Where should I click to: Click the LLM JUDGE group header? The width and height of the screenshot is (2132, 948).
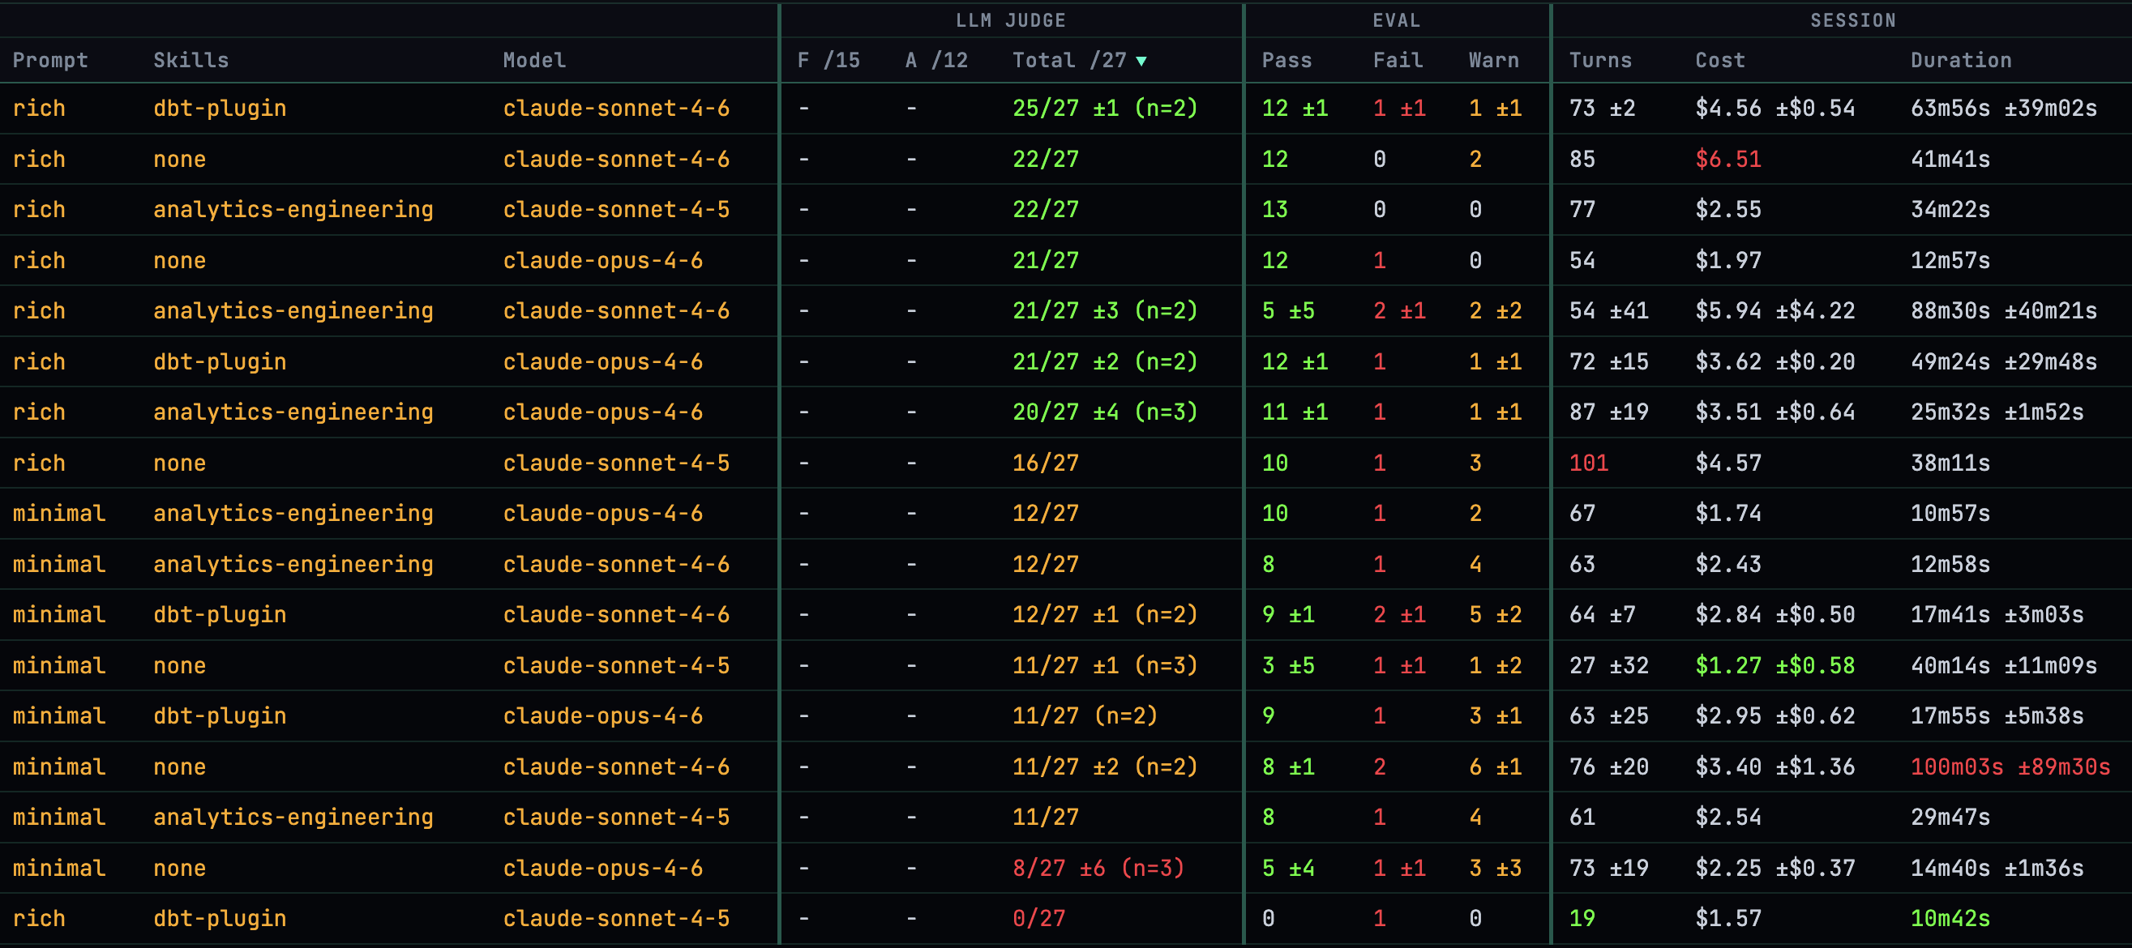pyautogui.click(x=1011, y=20)
